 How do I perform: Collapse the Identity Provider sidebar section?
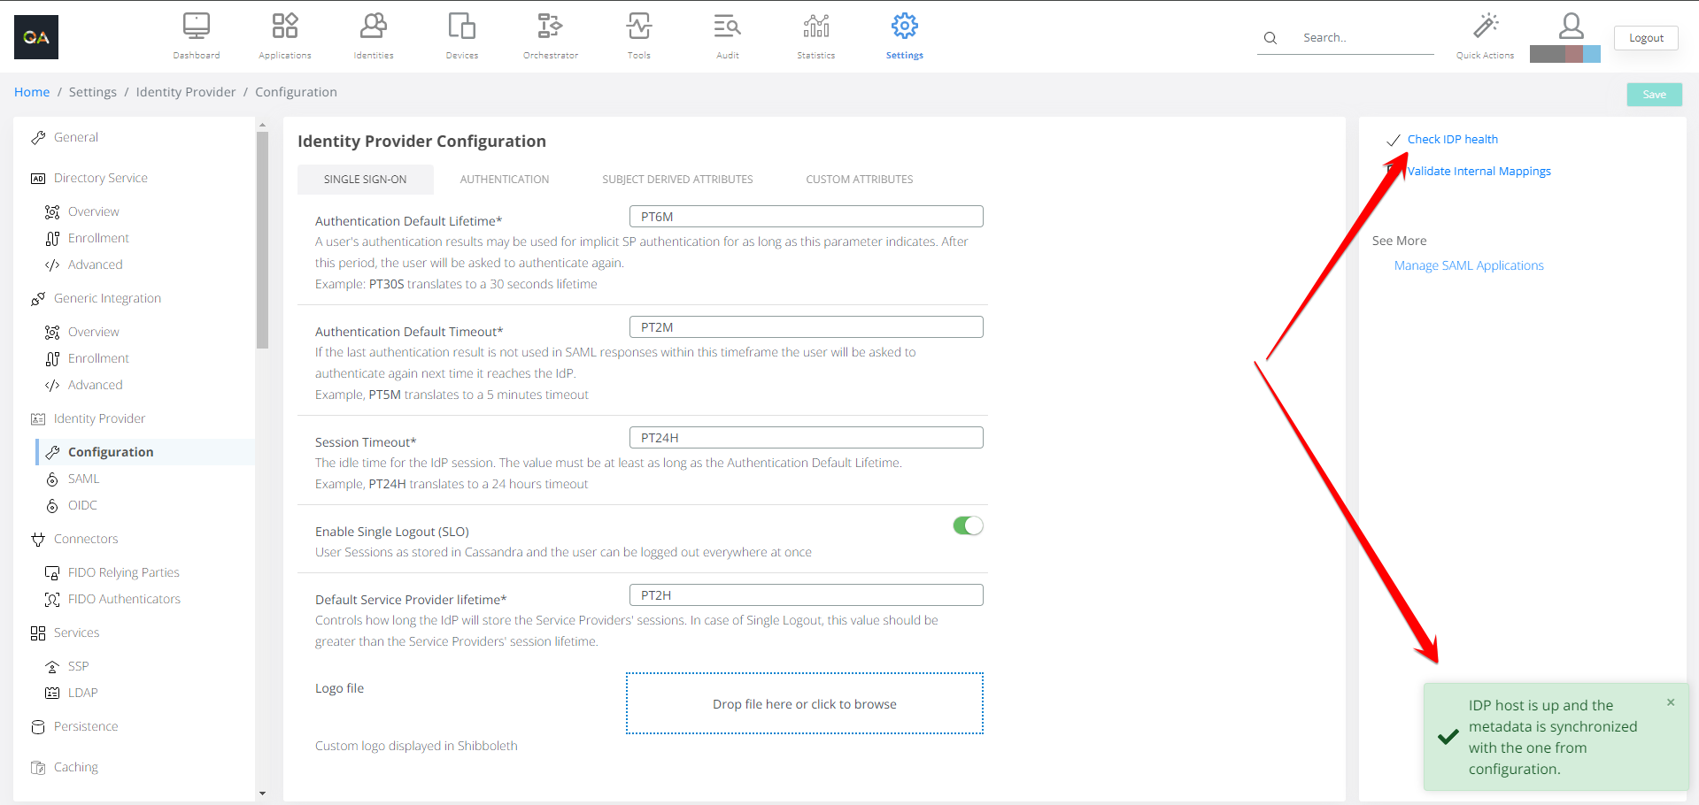(x=99, y=418)
